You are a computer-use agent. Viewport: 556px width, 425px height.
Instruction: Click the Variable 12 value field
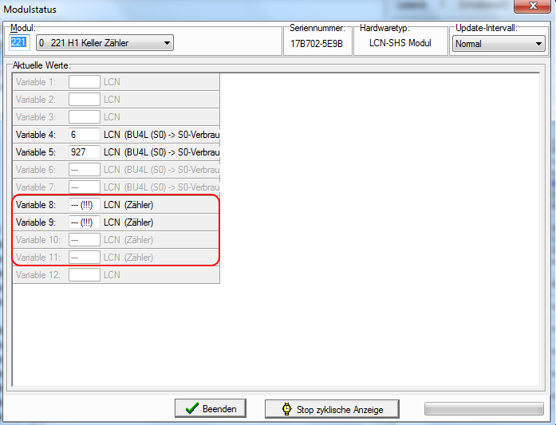coord(84,275)
